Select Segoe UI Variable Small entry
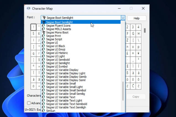The image size is (176, 117). click(81, 83)
